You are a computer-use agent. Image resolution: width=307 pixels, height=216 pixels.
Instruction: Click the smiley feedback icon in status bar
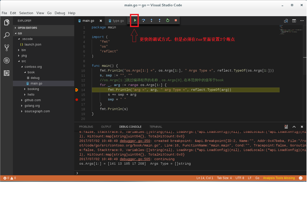(x=301, y=178)
